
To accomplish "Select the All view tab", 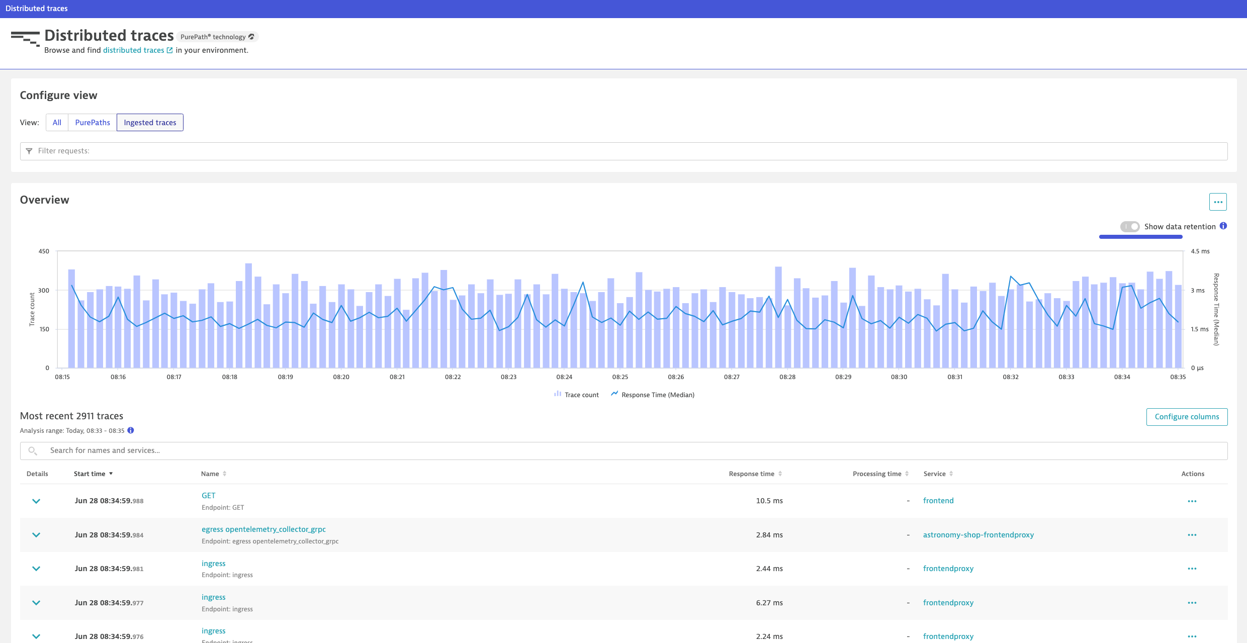I will pyautogui.click(x=57, y=123).
